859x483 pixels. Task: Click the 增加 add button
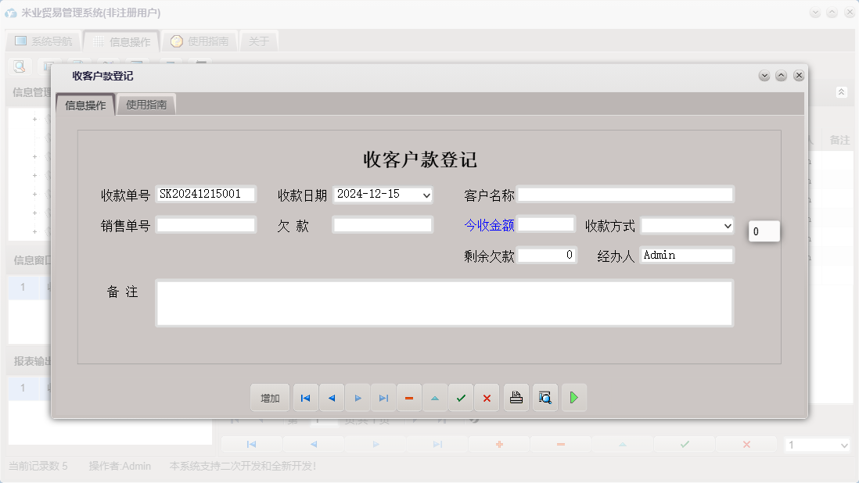point(269,398)
